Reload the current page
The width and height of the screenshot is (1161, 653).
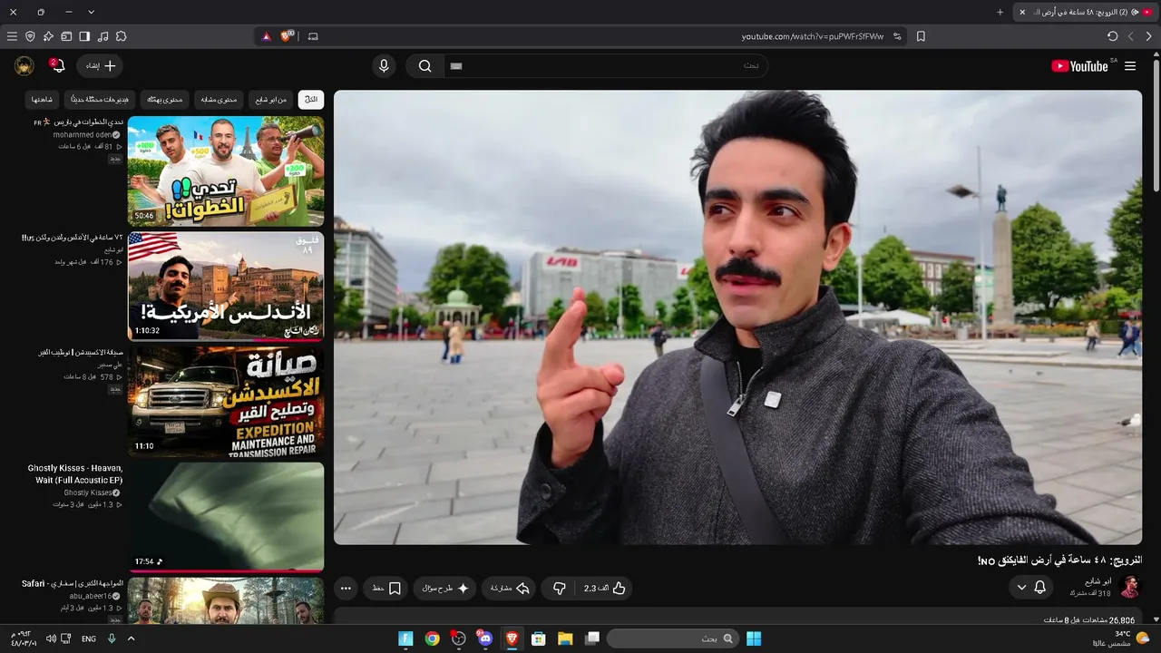[1113, 36]
